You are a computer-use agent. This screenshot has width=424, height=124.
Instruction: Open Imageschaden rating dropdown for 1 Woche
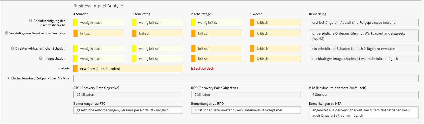pyautogui.click(x=278, y=59)
